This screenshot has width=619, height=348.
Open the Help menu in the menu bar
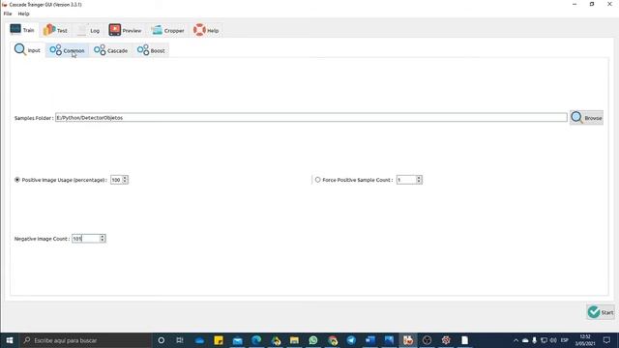point(23,14)
